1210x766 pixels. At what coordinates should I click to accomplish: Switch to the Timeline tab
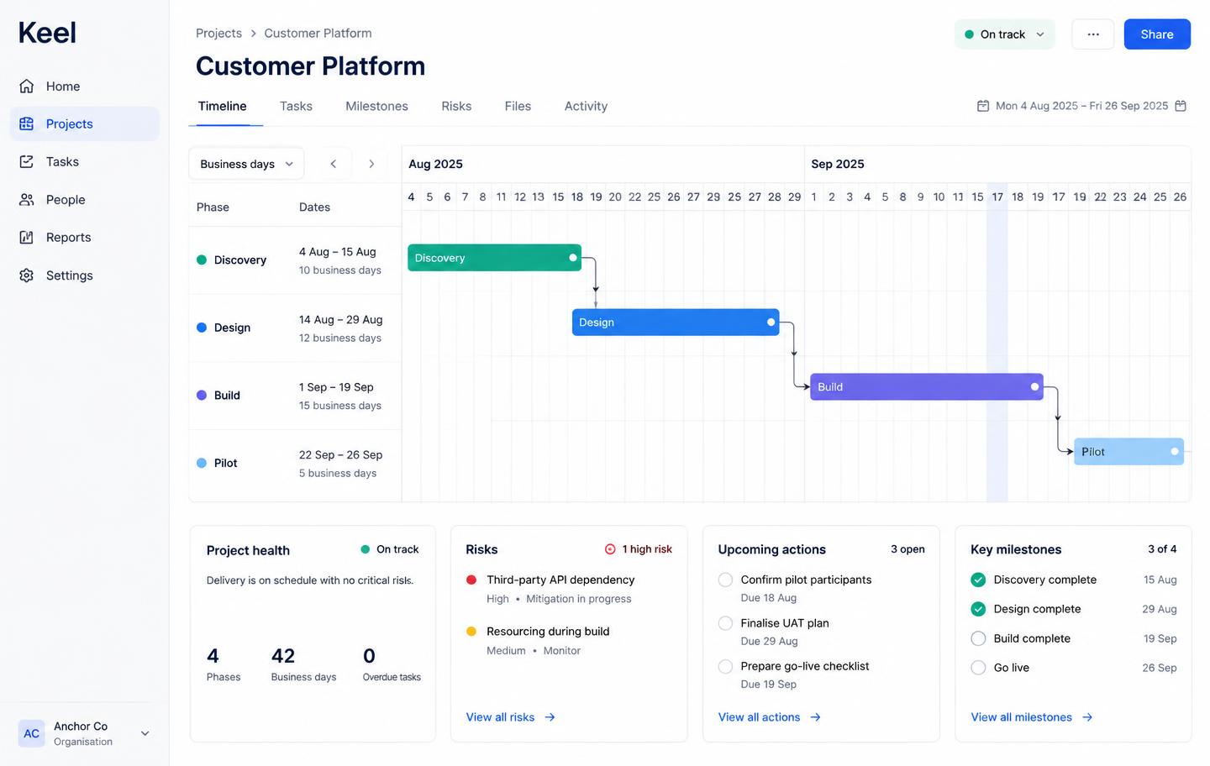tap(223, 106)
